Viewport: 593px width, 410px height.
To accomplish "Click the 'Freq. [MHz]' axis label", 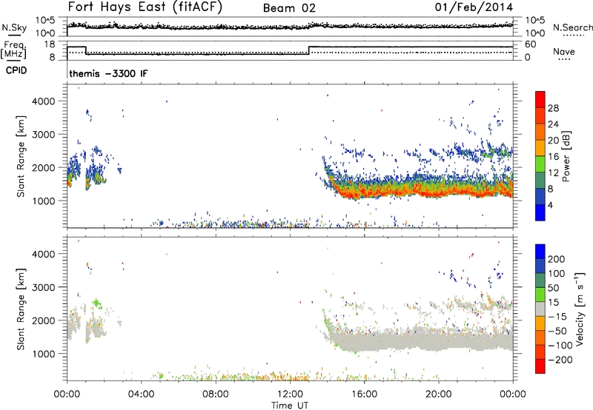I will [x=14, y=50].
